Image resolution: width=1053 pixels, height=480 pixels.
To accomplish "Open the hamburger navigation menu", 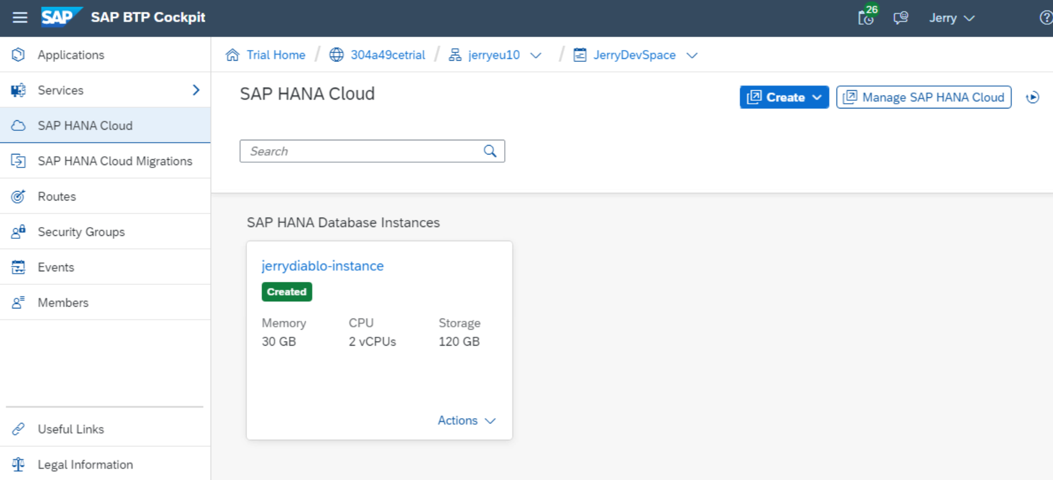I will 19,18.
